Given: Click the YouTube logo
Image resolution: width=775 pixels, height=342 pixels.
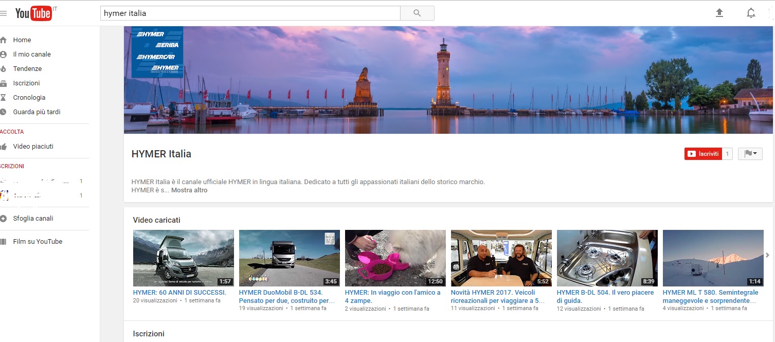Looking at the screenshot, I should 34,13.
